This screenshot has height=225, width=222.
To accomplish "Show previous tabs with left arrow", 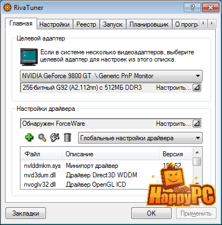I will 203,23.
